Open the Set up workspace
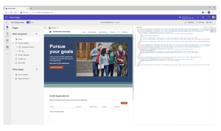This screenshot has width=221, height=131. pos(7,47)
